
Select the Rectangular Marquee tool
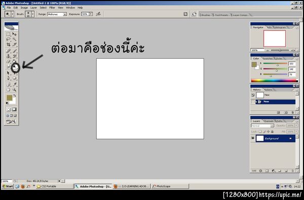point(8,34)
